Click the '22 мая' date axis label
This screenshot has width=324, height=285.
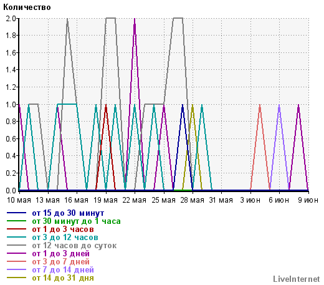pos(135,200)
